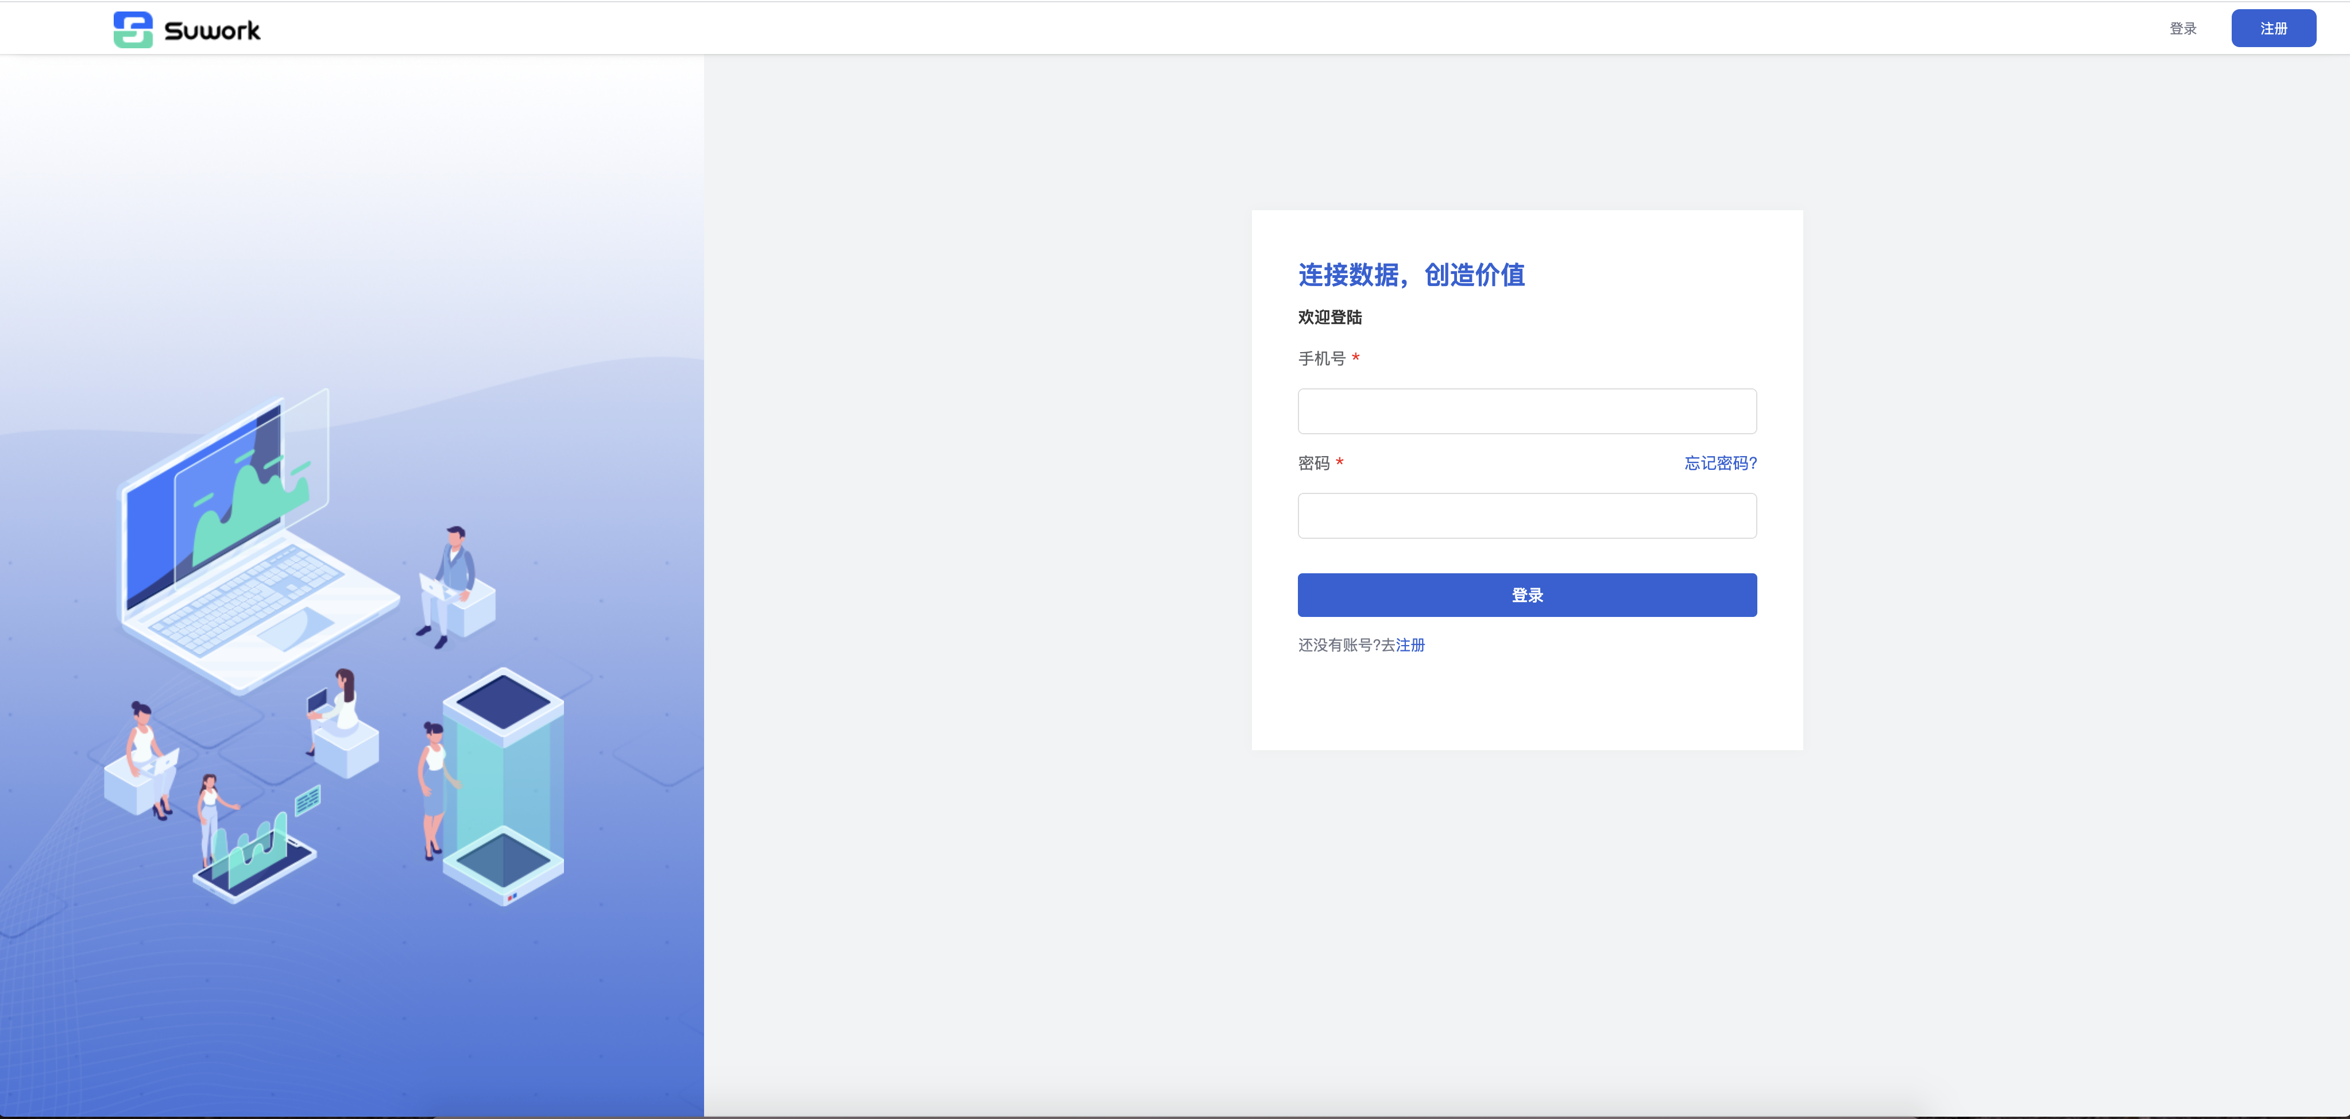
Task: Follow the 注册 link below login button
Action: click(x=1410, y=645)
